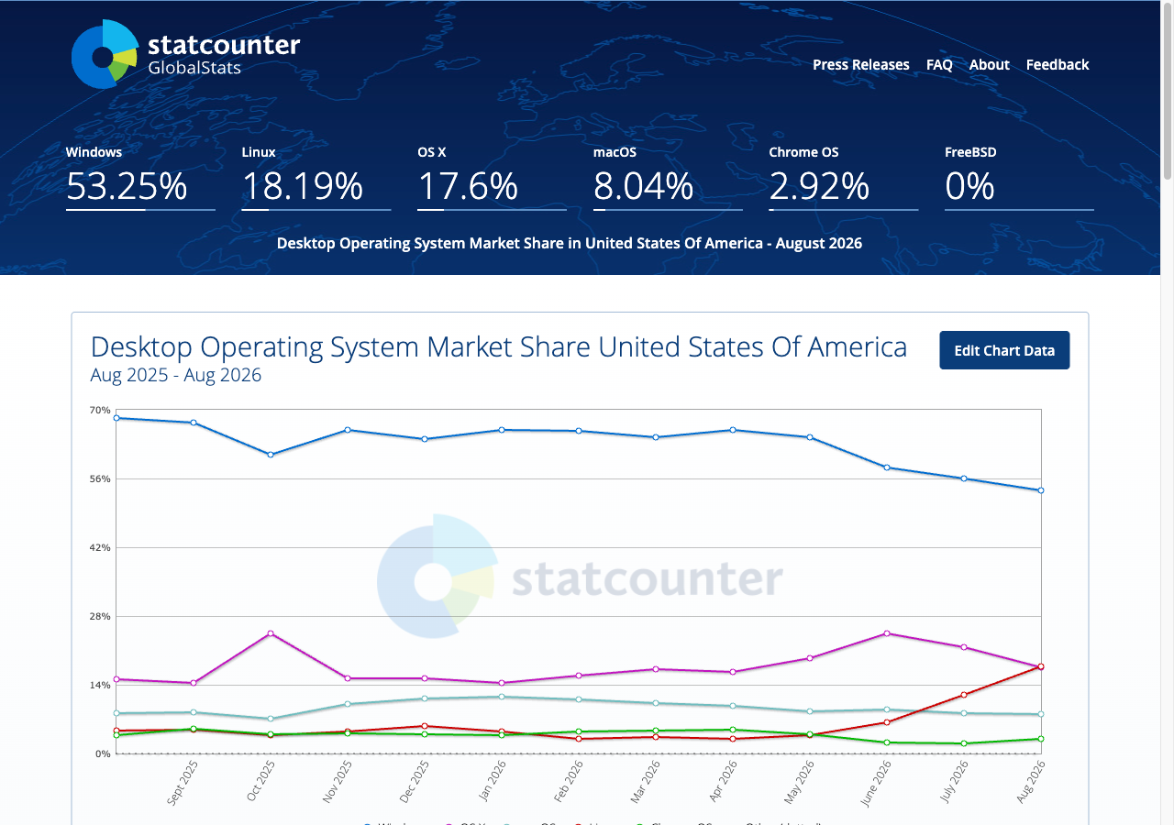Click the 56% y-axis label

coord(100,478)
